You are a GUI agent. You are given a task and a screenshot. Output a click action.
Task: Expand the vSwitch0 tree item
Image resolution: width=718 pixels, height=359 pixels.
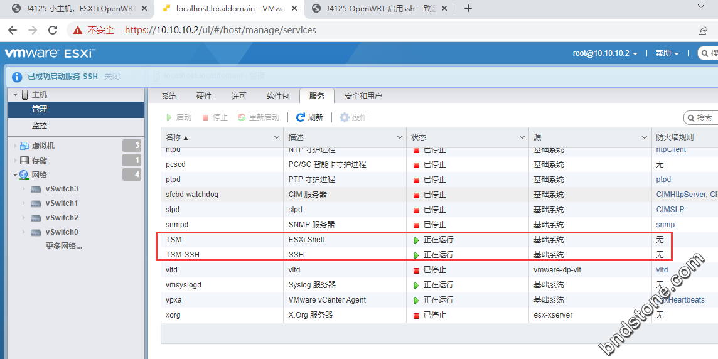click(x=24, y=232)
